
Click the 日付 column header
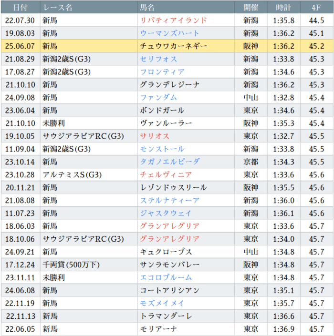click(x=21, y=7)
